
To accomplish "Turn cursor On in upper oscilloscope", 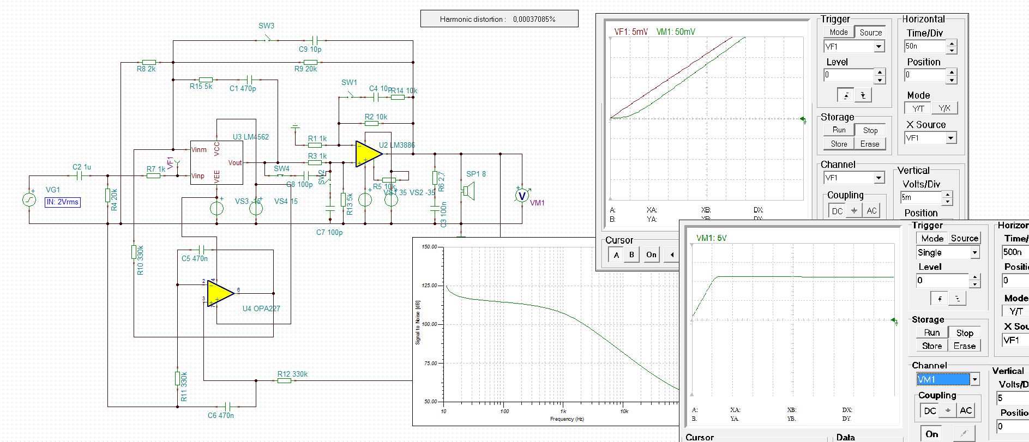I will pos(651,255).
